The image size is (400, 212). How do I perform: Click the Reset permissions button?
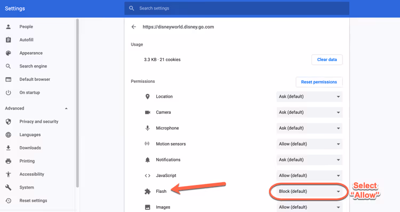tap(319, 82)
